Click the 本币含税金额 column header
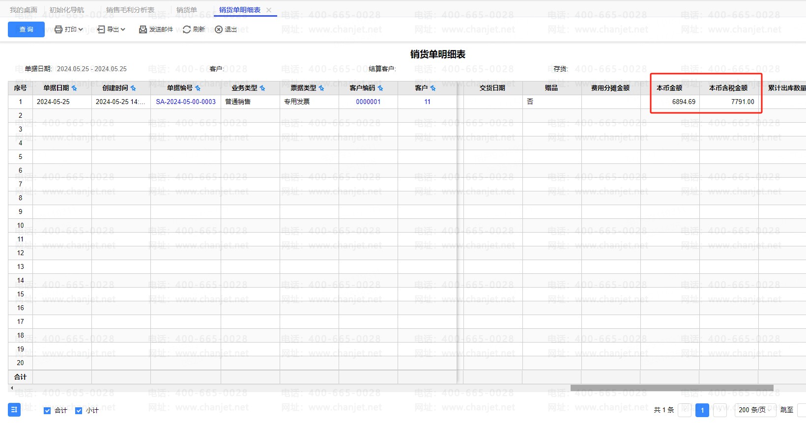This screenshot has height=423, width=806. [728, 88]
